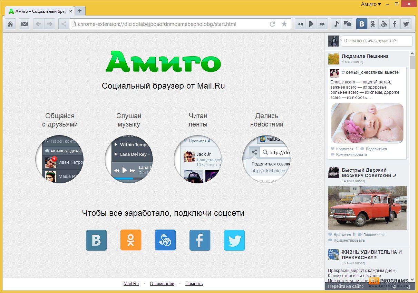
Task: Click the 'Слушай музыку' circle preview
Action: click(129, 159)
